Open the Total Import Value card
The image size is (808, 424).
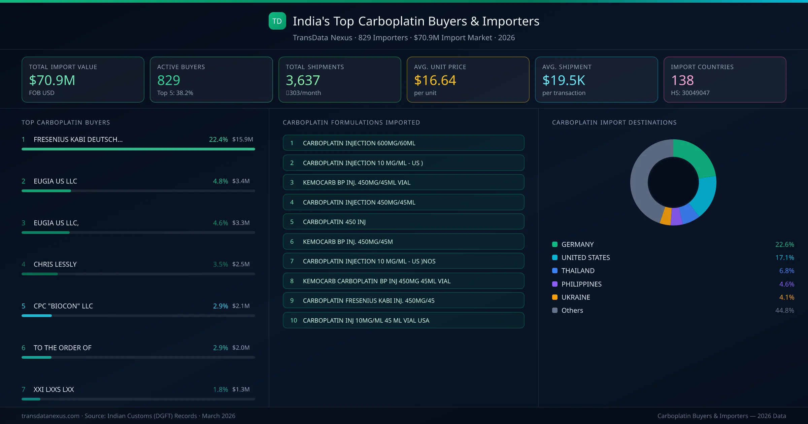[x=83, y=79]
